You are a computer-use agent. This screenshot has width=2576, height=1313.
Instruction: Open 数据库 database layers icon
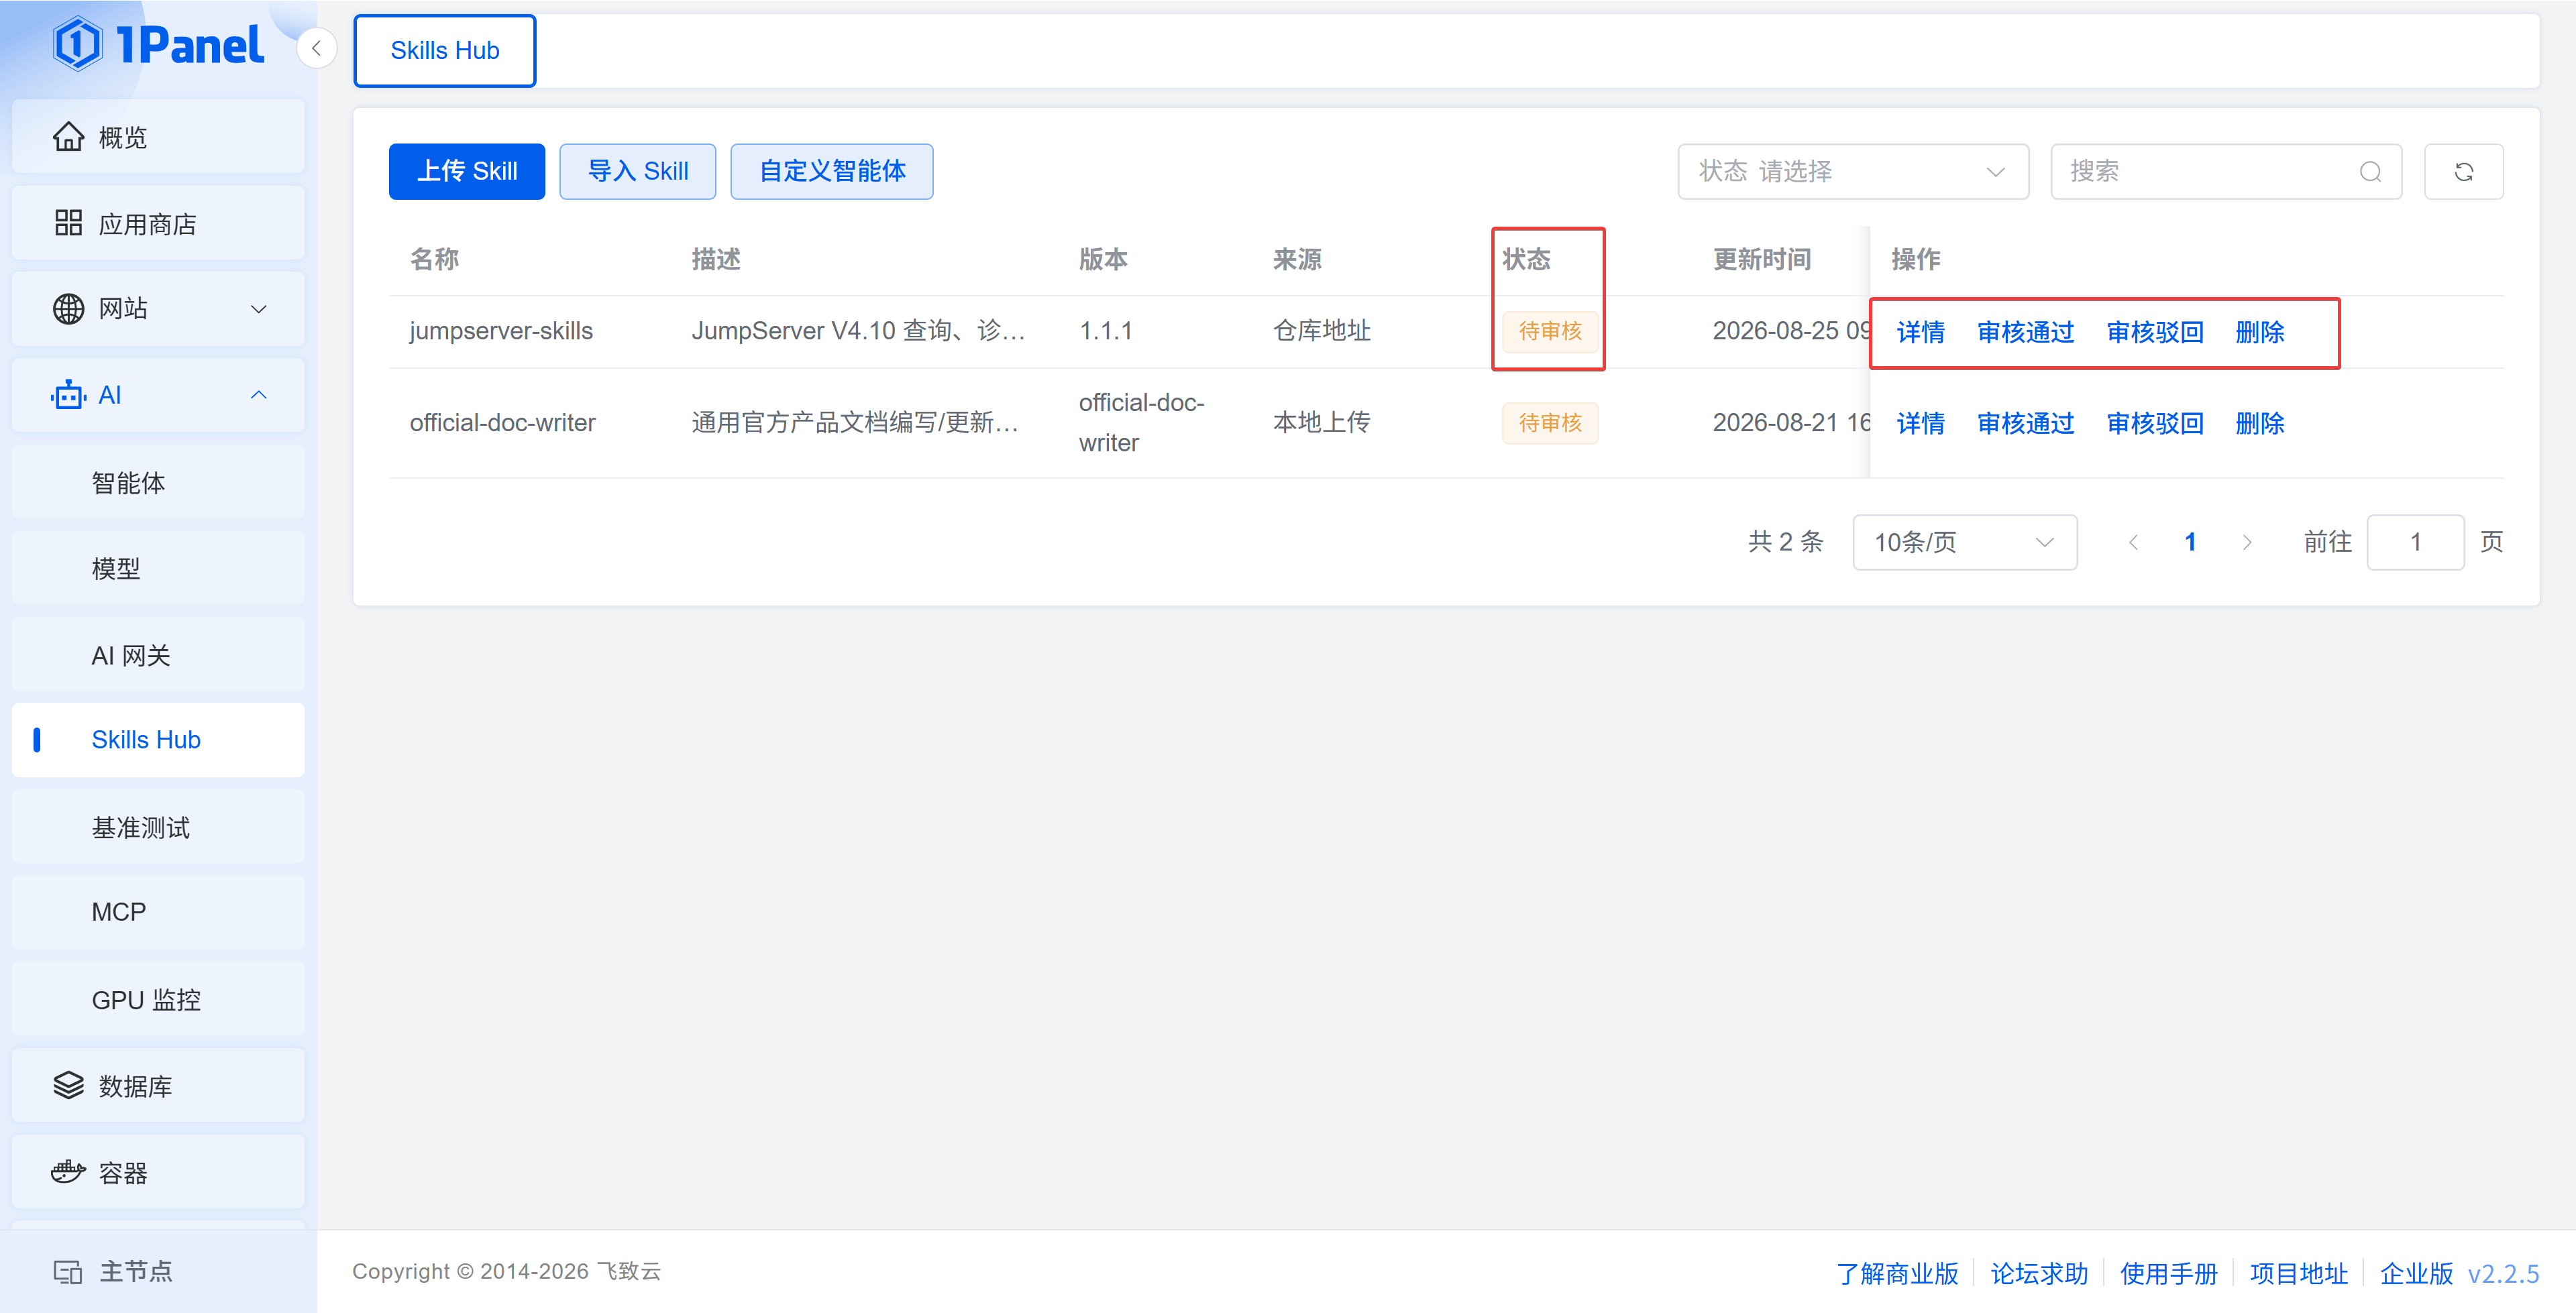pos(68,1085)
